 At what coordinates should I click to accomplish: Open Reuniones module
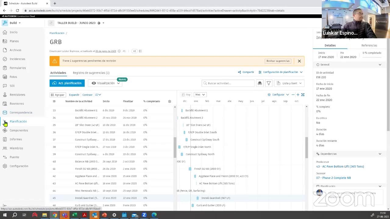[x=16, y=103]
